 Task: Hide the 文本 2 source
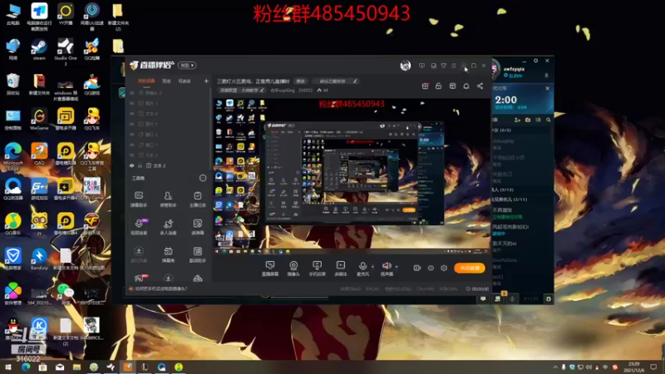coord(132,165)
